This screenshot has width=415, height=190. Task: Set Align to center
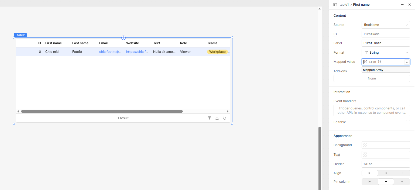coord(386,173)
